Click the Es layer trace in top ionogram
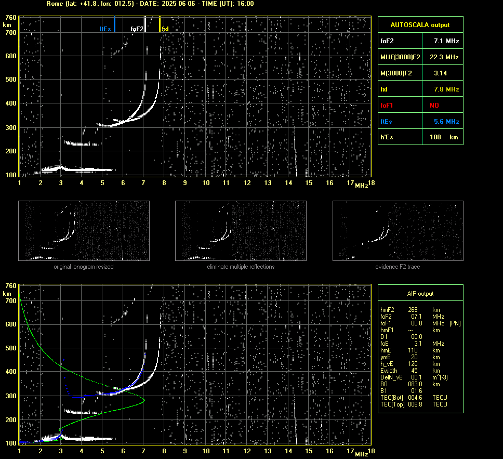The width and height of the screenshot is (503, 459). pyautogui.click(x=77, y=169)
